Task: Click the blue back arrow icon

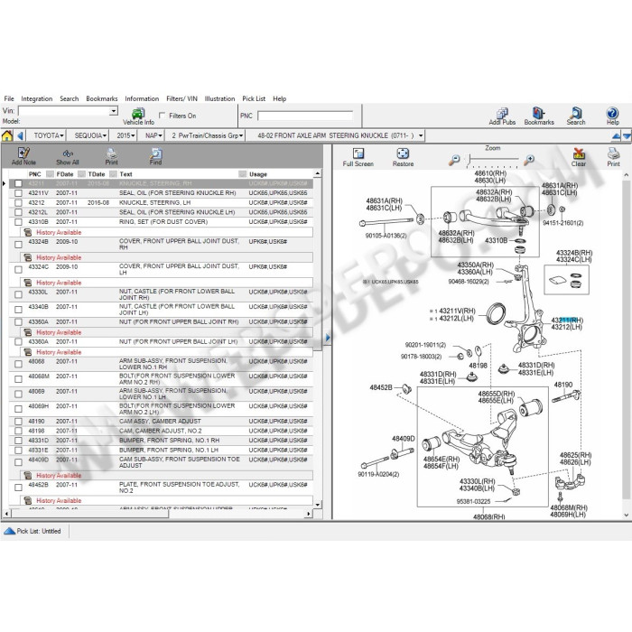Action: tap(20, 135)
